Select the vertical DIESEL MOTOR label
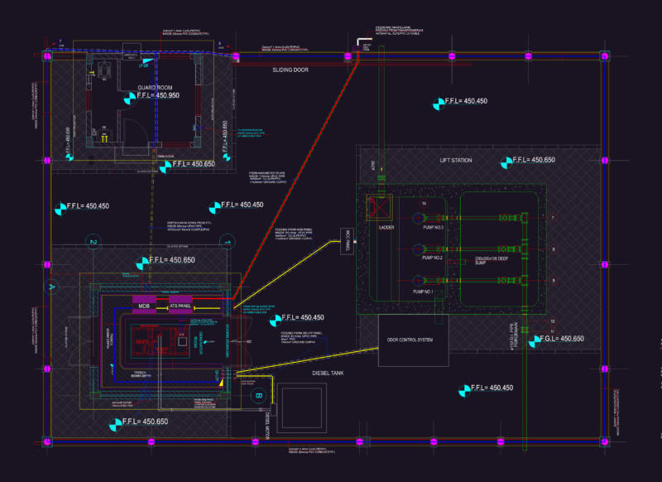This screenshot has height=482, width=662. pos(266,426)
